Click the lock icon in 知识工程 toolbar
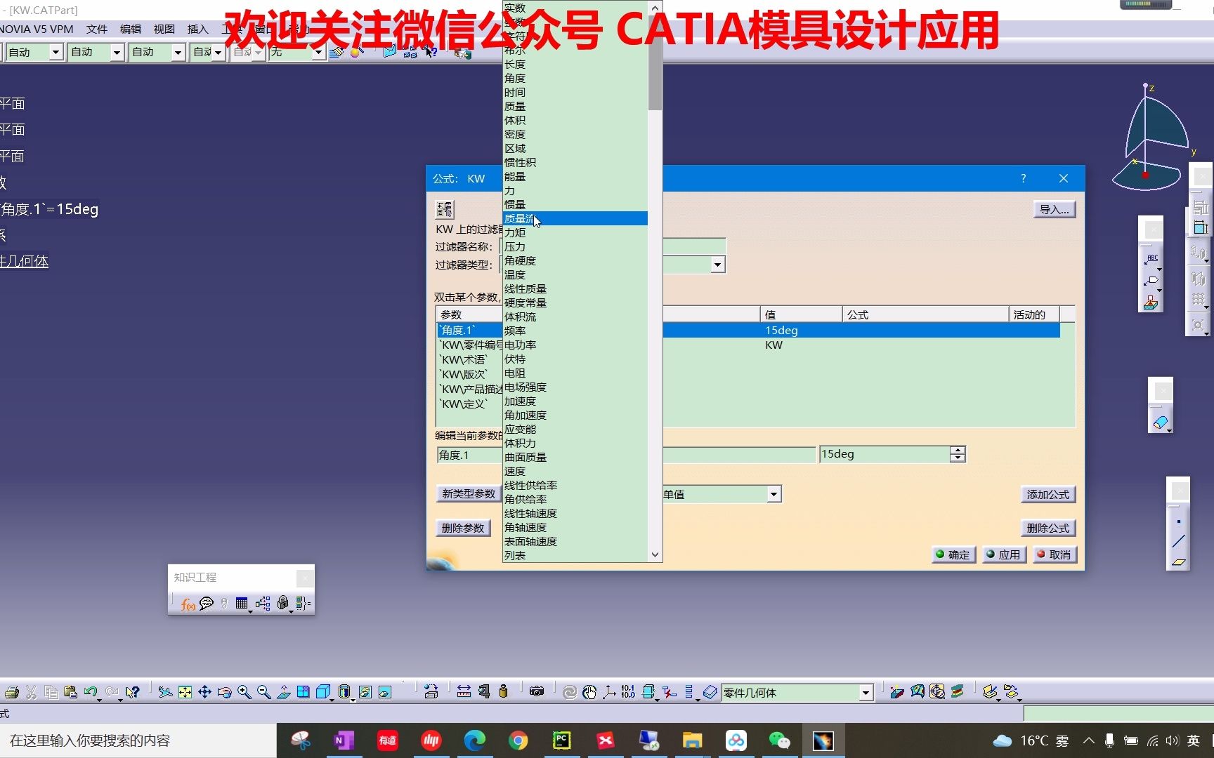The width and height of the screenshot is (1214, 758). (223, 604)
